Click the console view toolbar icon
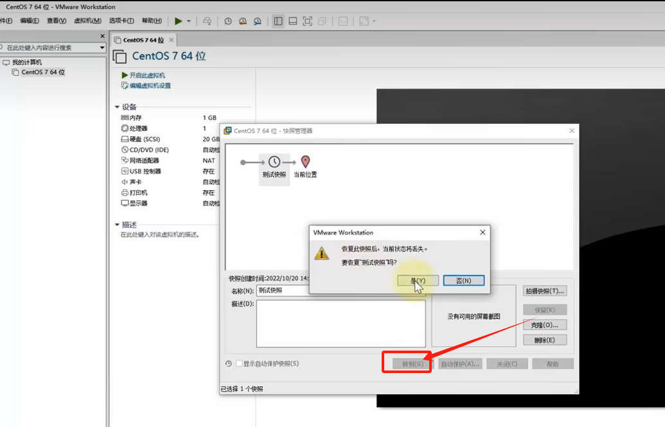 pos(343,21)
